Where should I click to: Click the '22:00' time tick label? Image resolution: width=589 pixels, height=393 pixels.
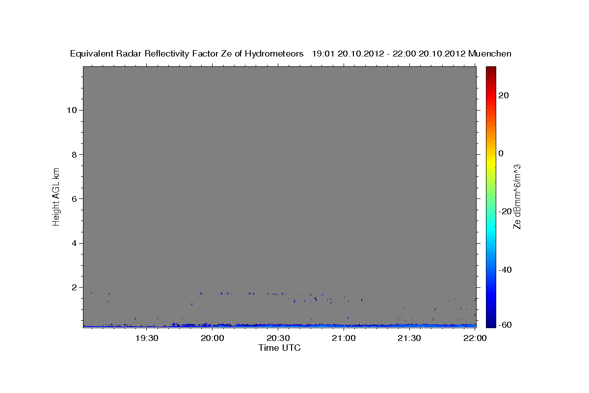click(475, 338)
